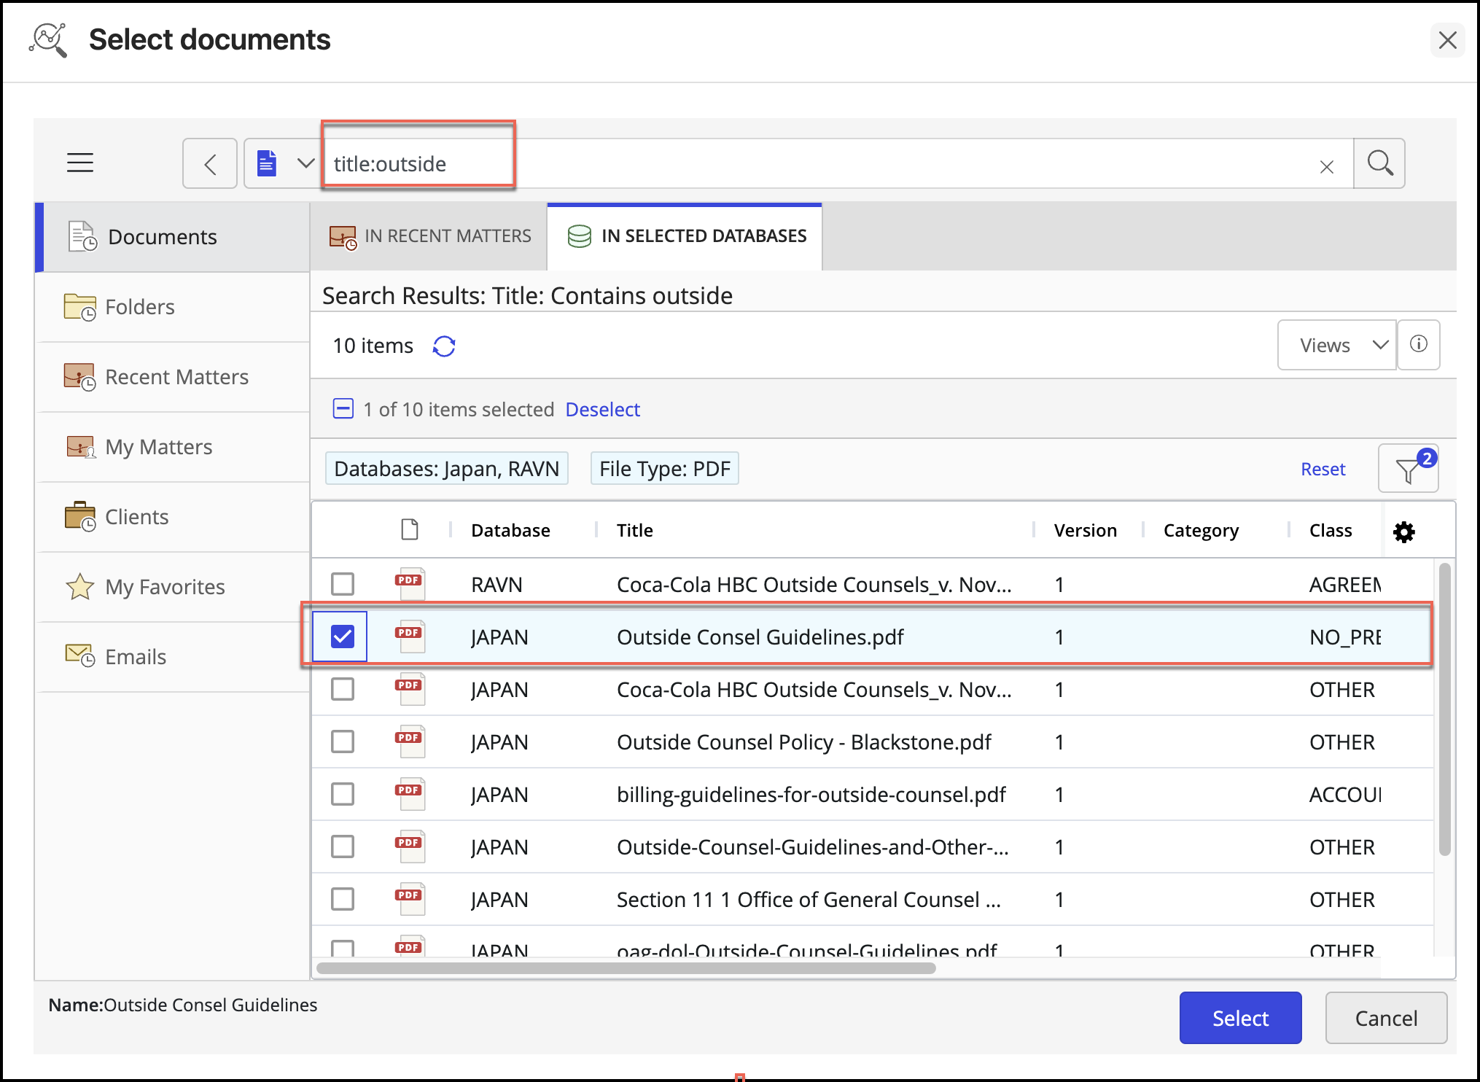Open Recent Matters in sidebar
1480x1082 pixels.
coord(176,377)
